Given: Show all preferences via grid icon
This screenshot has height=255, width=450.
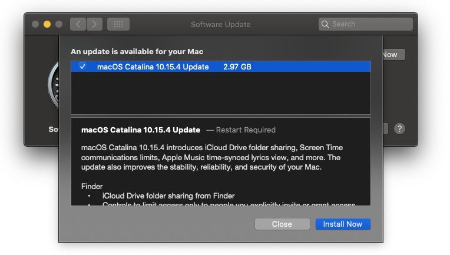Looking at the screenshot, I should [x=118, y=24].
